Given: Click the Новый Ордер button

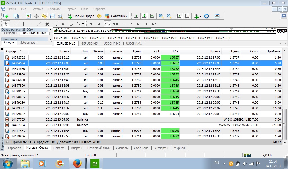Looking at the screenshot, I should click(81, 16).
